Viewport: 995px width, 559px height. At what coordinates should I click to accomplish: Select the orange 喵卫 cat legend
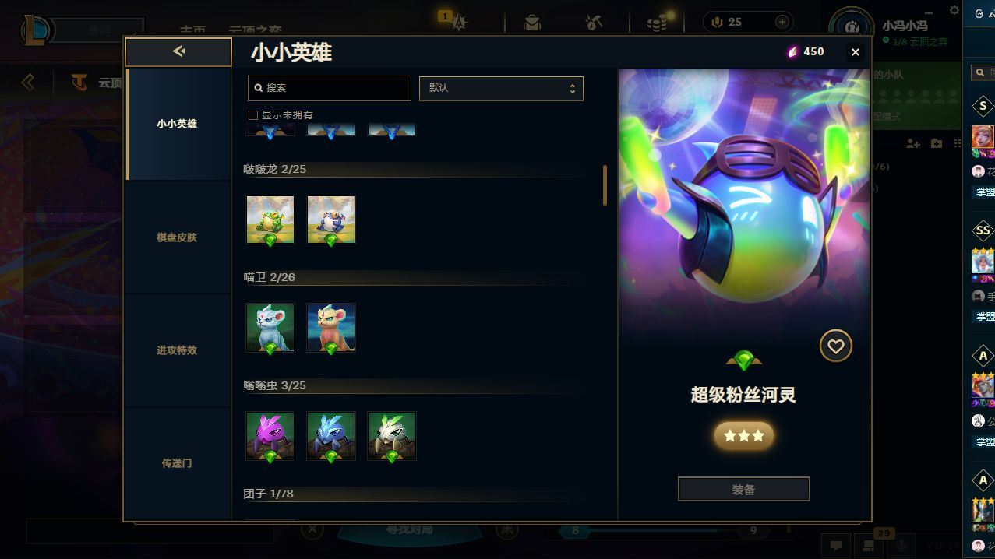click(331, 328)
